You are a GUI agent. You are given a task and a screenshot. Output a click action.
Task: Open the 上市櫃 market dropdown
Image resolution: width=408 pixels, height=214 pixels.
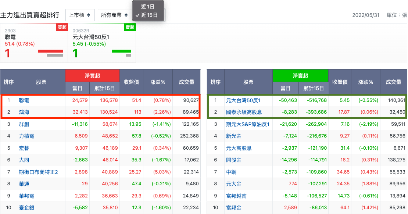[x=80, y=15]
